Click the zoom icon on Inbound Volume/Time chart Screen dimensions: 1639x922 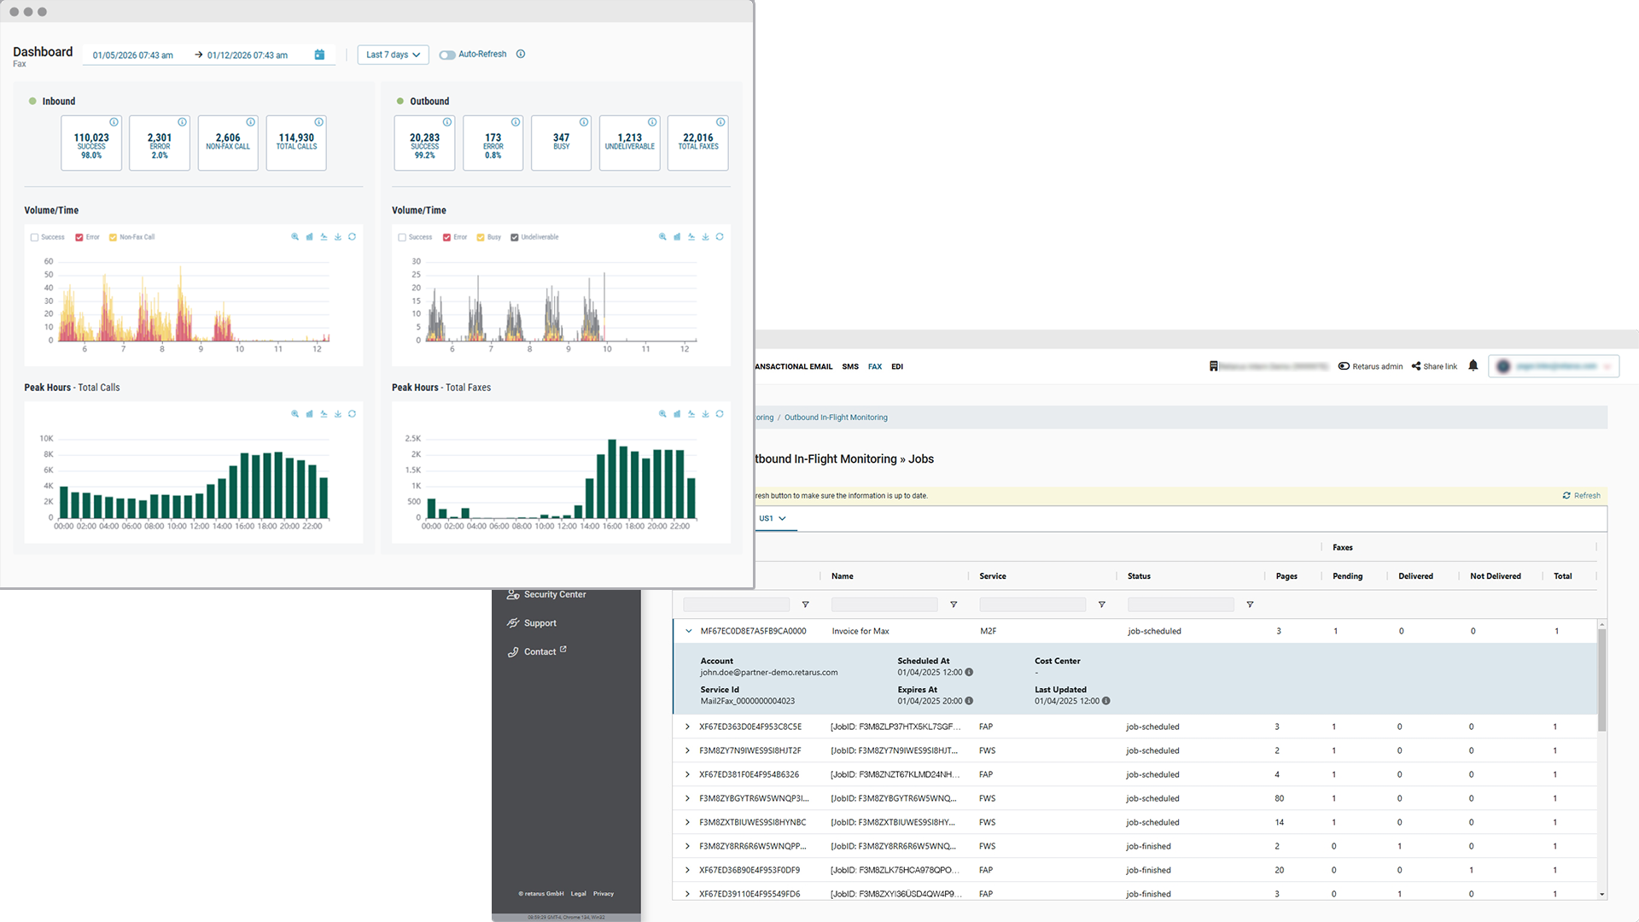pos(295,237)
